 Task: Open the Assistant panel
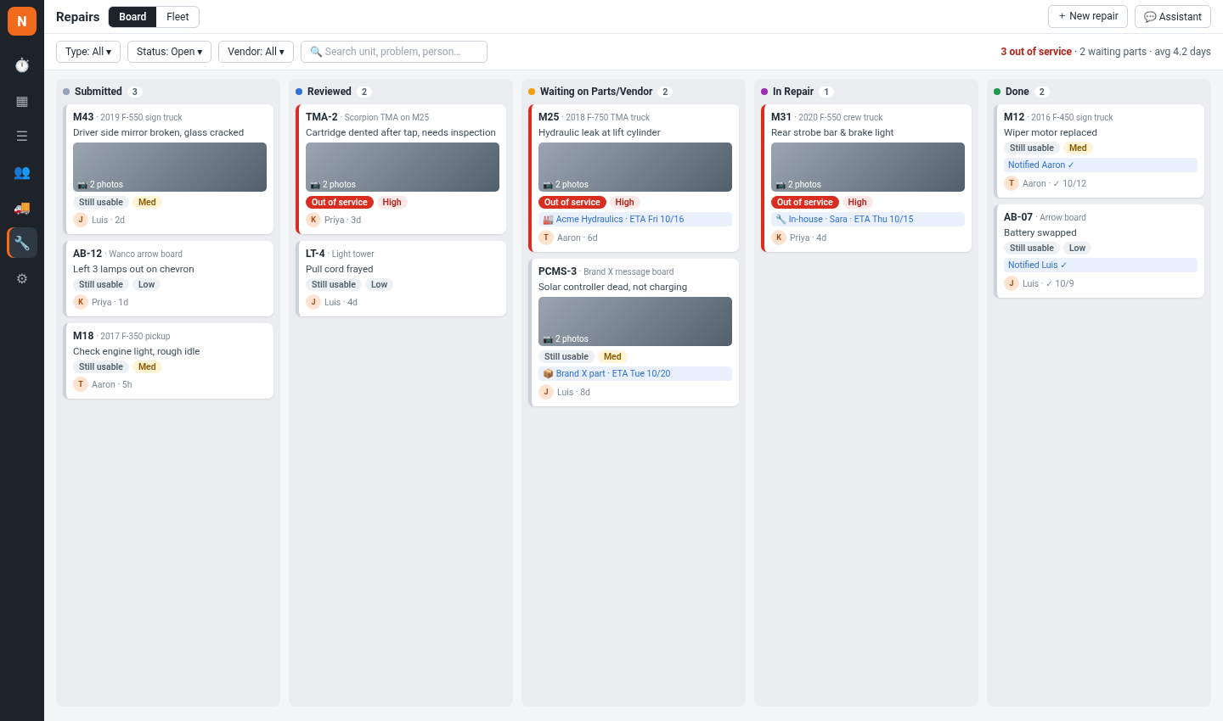(x=1173, y=16)
